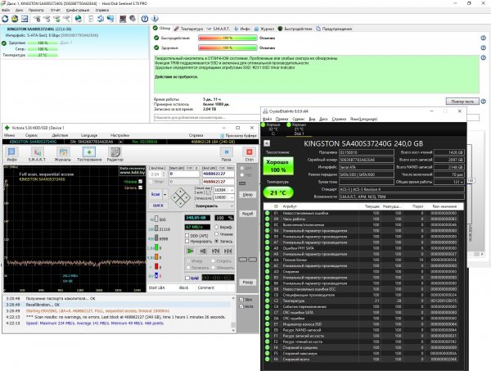This screenshot has width=491, height=371.
Task: Open S.M.A.R.T. in Victoria toolbar
Action: 38,154
